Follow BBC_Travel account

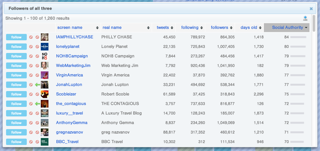[16, 142]
